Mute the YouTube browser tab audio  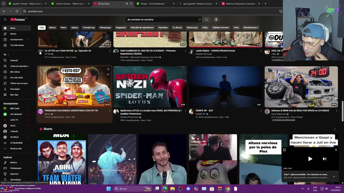(x=127, y=4)
